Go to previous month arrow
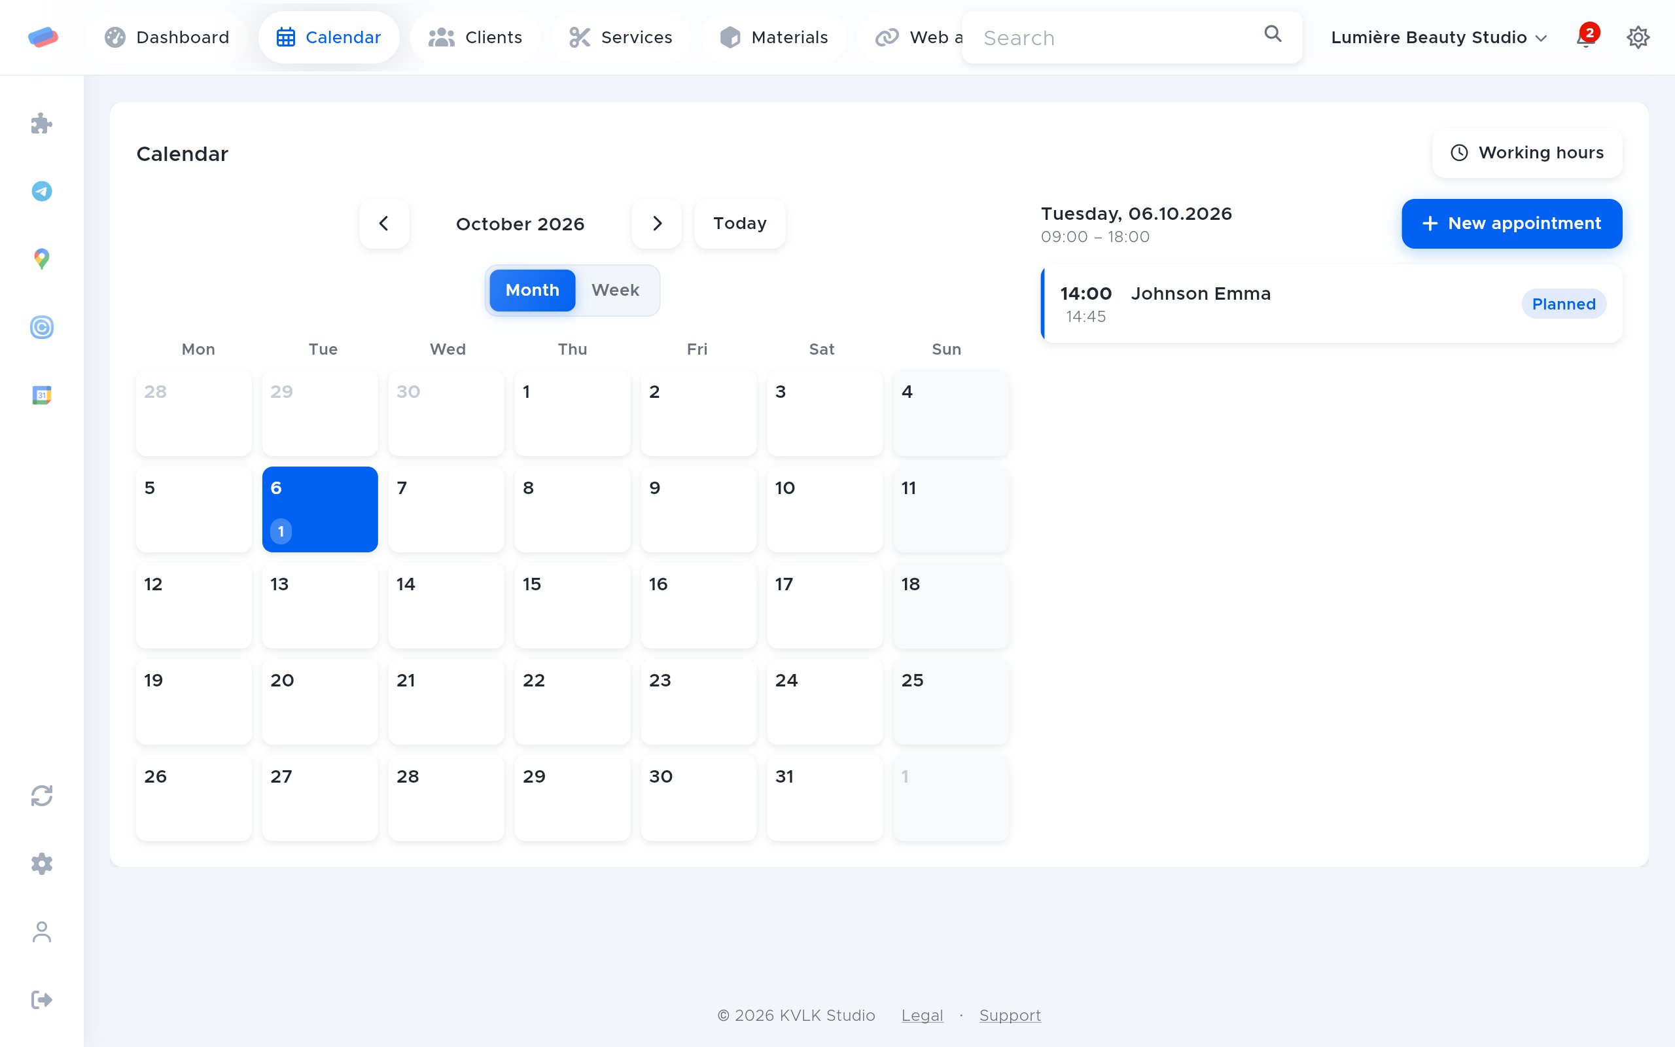The height and width of the screenshot is (1047, 1675). pos(384,223)
